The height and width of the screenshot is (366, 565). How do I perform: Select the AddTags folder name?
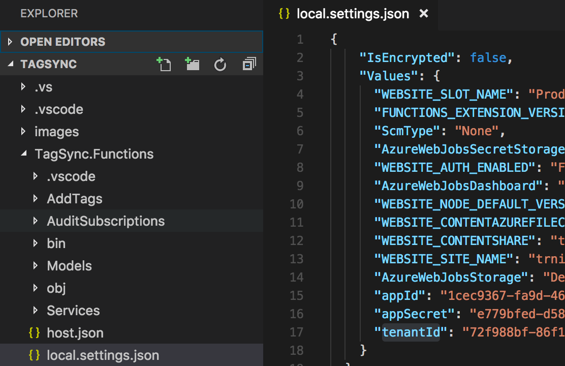[x=75, y=199]
